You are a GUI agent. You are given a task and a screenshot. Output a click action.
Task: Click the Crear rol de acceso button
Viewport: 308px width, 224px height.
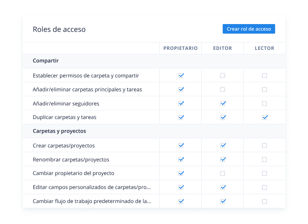(x=248, y=29)
